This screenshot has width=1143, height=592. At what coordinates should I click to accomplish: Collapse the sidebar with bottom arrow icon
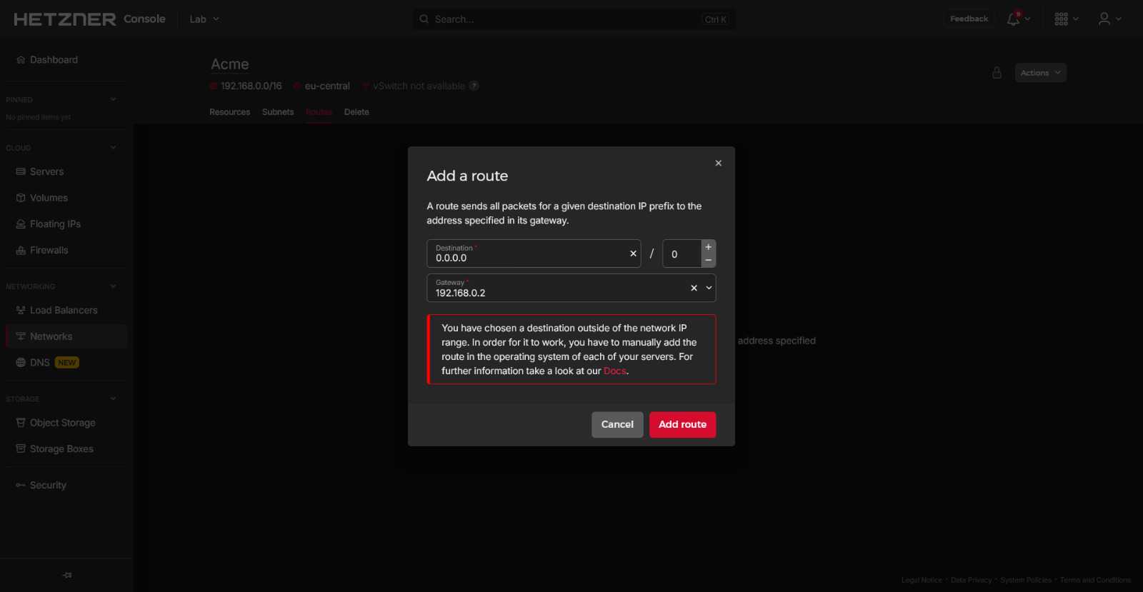coord(67,575)
